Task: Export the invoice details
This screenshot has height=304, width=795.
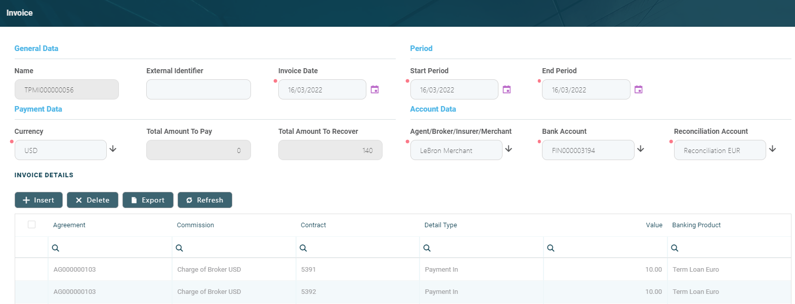Action: coord(148,200)
